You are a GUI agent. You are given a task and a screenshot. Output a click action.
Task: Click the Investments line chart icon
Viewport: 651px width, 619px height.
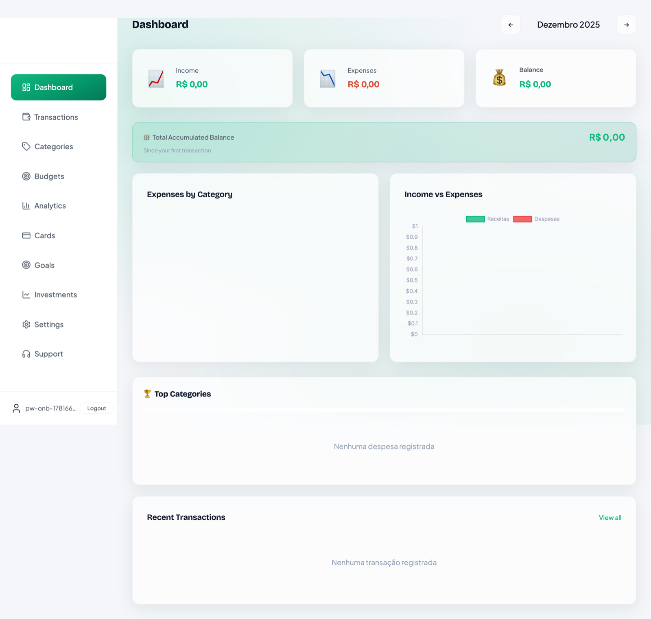click(x=26, y=294)
